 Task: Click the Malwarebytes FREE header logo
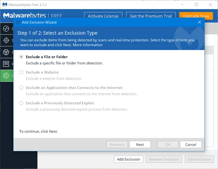click(x=33, y=16)
